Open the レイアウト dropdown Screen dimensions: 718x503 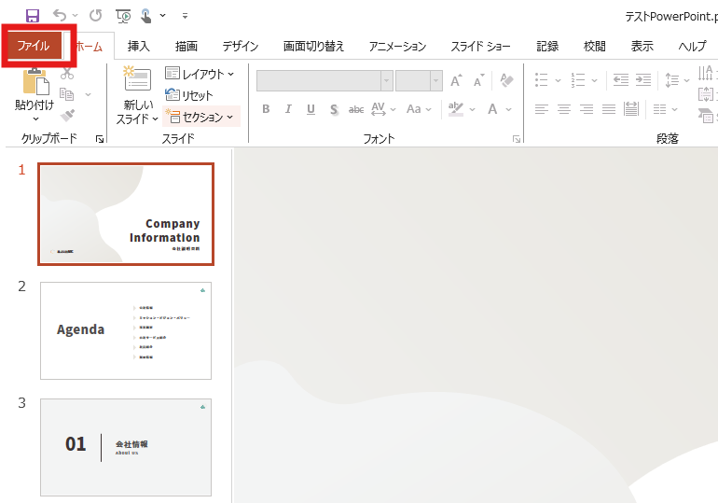point(200,74)
